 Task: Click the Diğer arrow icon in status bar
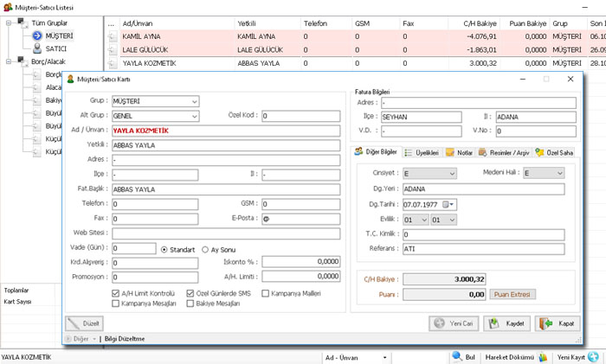point(68,339)
